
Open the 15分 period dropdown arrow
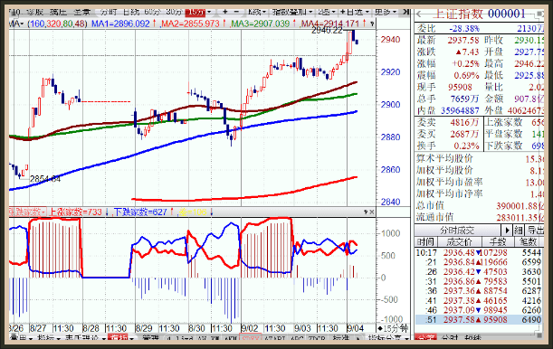(209, 12)
